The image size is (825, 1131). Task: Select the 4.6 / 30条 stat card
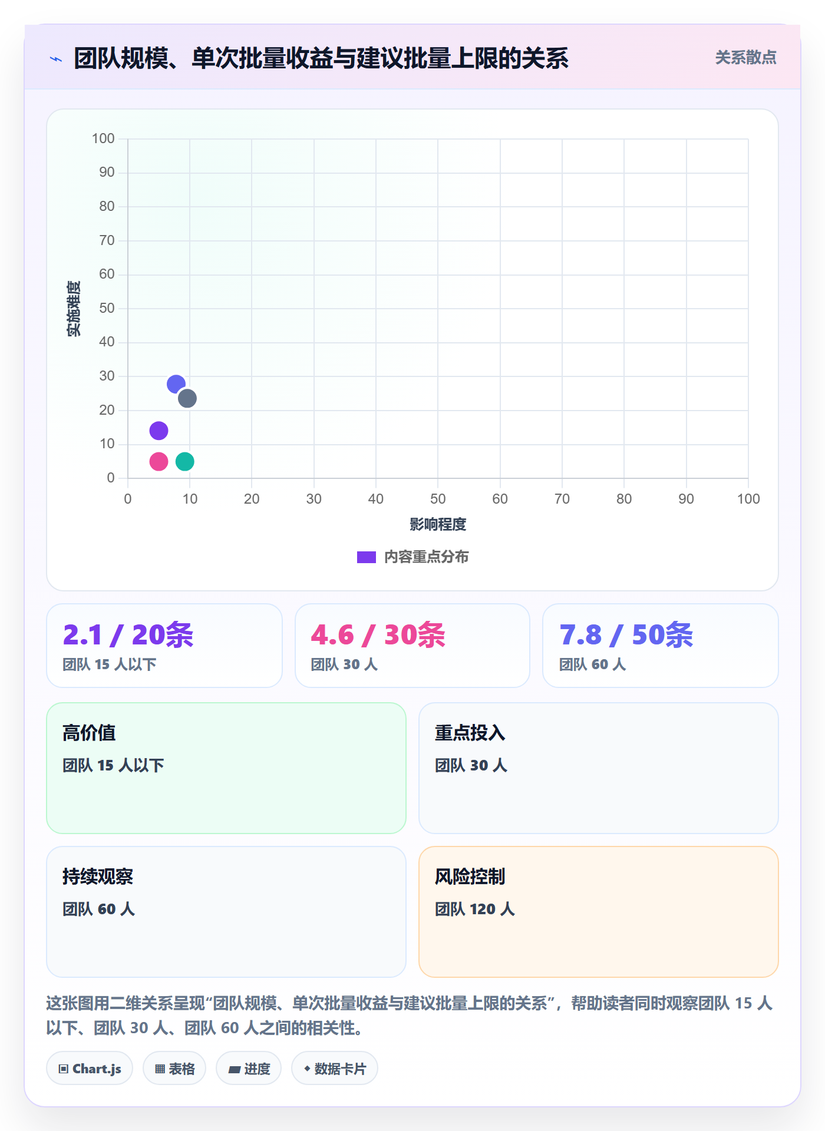pos(412,646)
